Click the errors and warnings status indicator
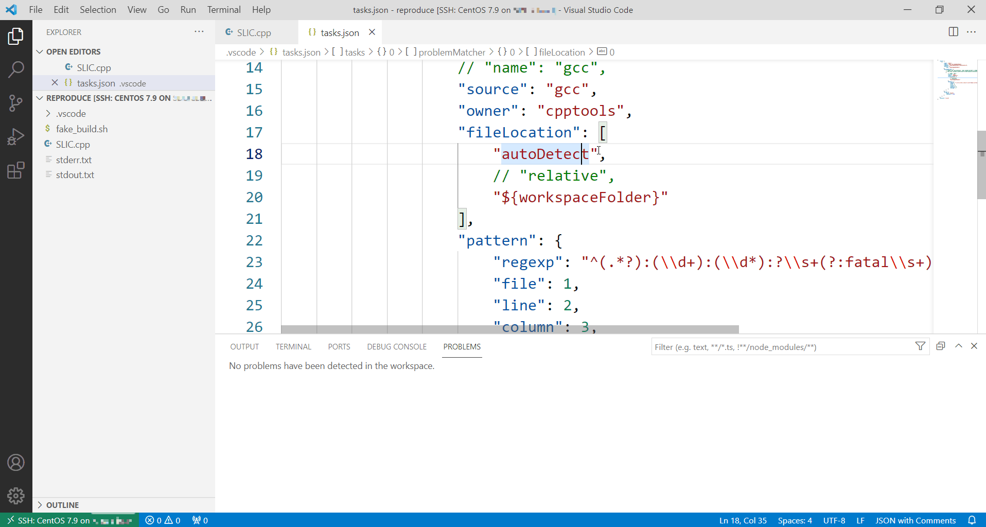 coord(162,520)
